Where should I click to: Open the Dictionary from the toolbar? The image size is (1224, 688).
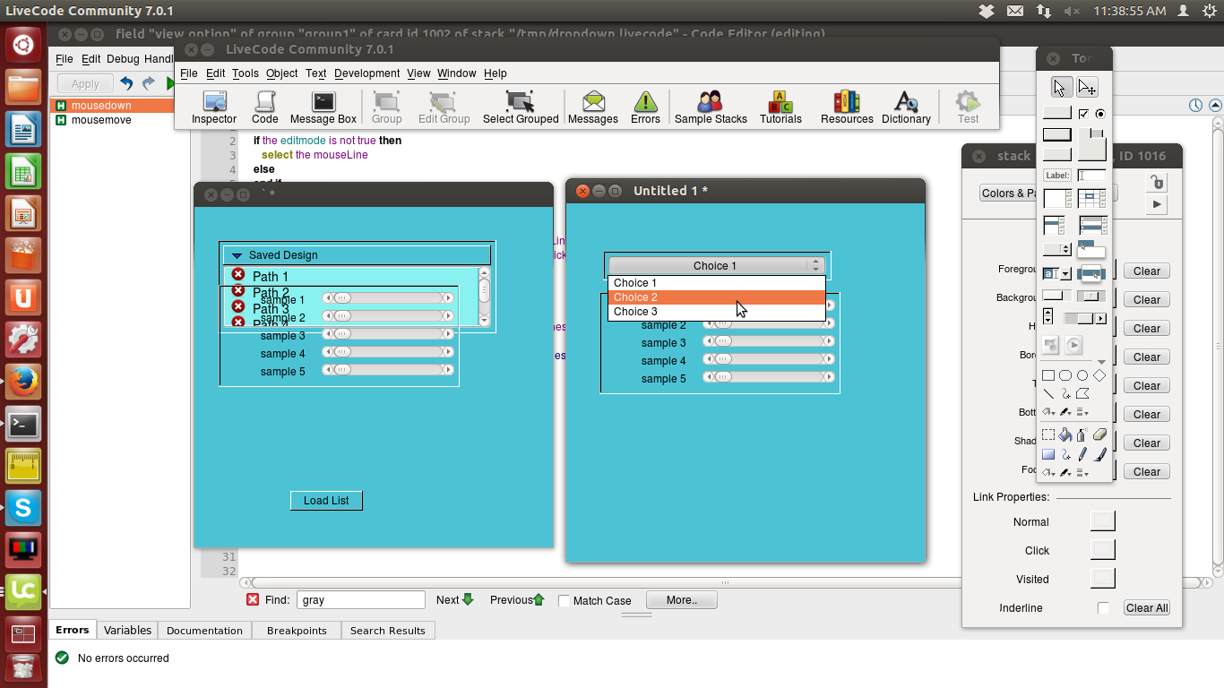(x=906, y=107)
